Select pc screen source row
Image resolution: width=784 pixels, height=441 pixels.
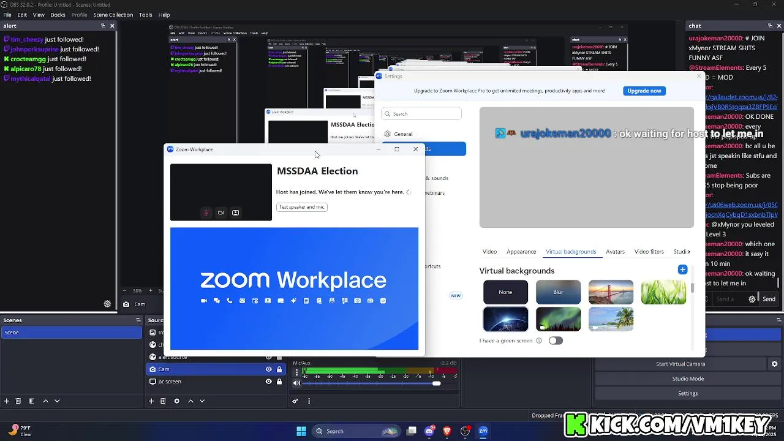click(x=216, y=382)
